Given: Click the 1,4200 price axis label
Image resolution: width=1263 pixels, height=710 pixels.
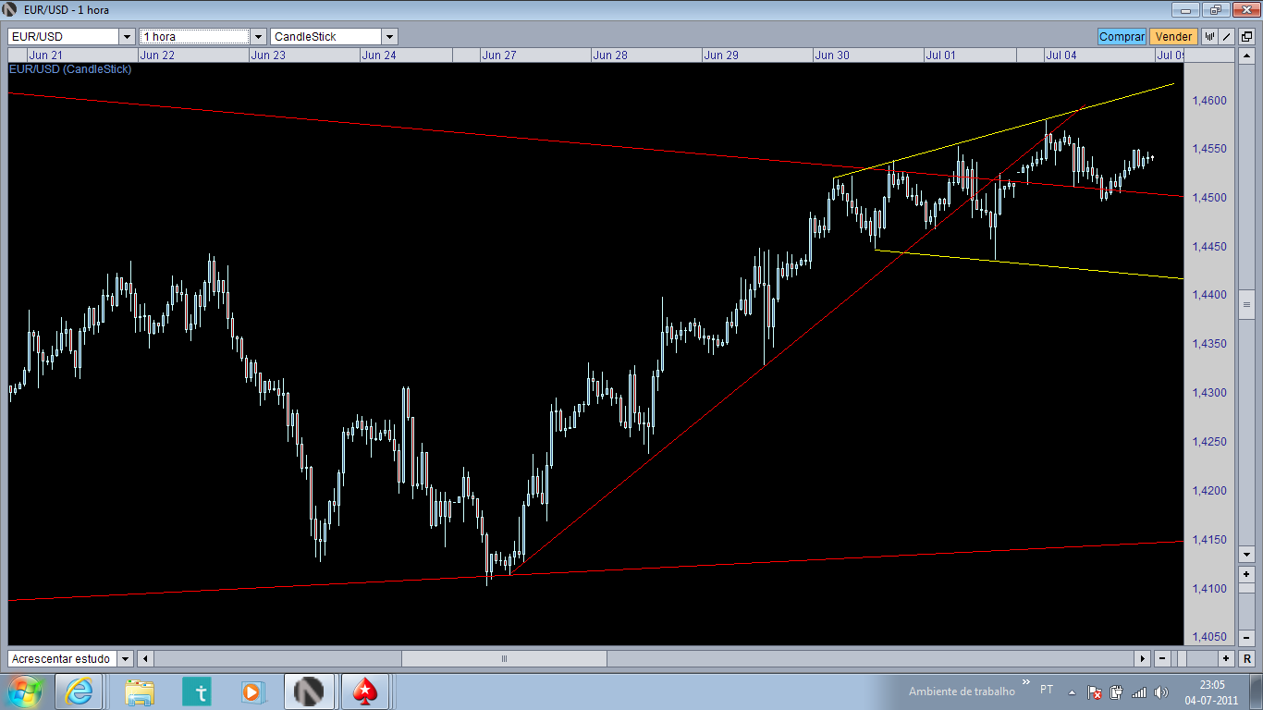Looking at the screenshot, I should (1210, 491).
